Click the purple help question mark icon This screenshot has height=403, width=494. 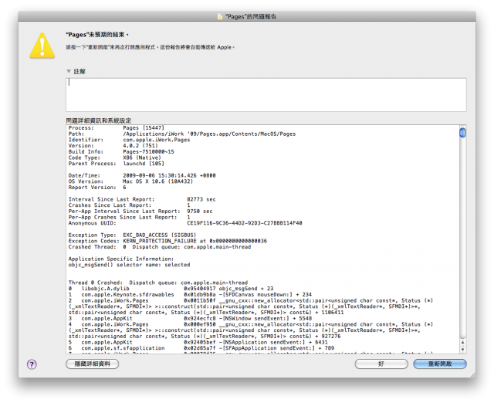(32, 364)
